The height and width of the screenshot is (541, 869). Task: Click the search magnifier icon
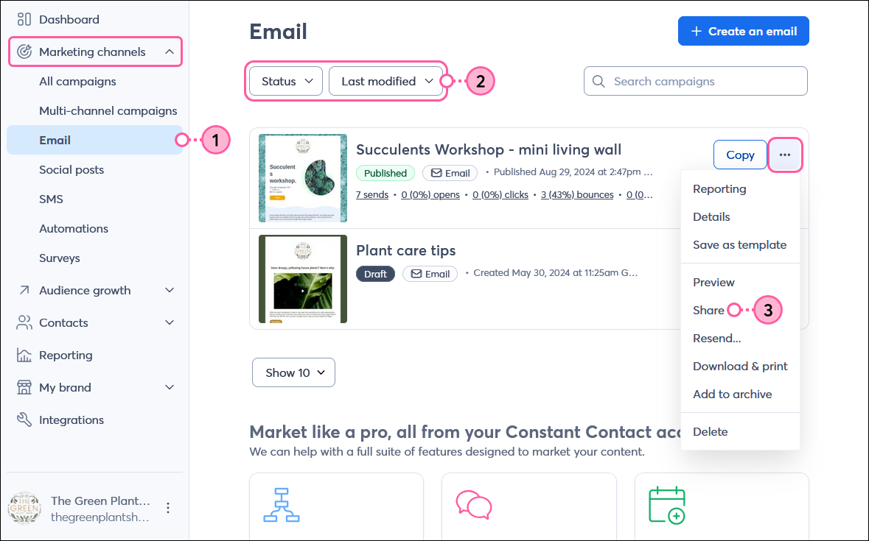coord(598,81)
